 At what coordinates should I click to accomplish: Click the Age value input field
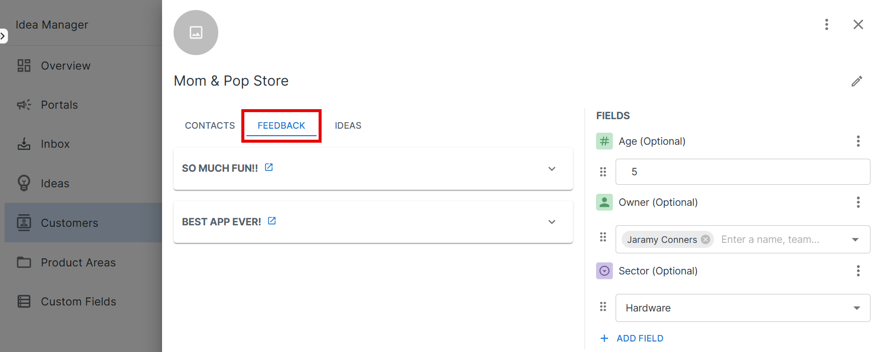click(743, 172)
